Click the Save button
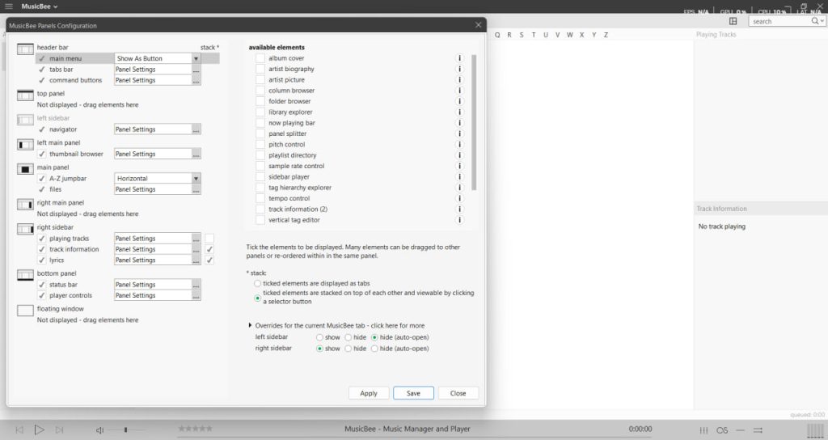This screenshot has width=828, height=440. tap(413, 393)
